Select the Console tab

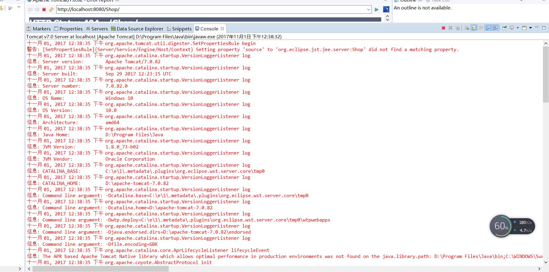tap(207, 29)
